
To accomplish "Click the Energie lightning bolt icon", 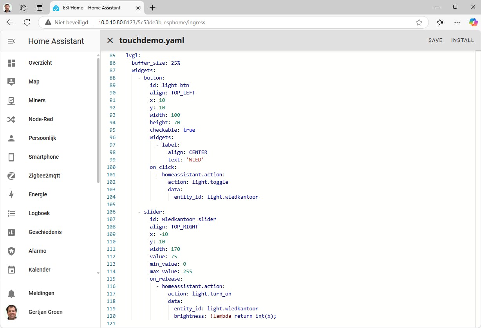I will (x=11, y=194).
